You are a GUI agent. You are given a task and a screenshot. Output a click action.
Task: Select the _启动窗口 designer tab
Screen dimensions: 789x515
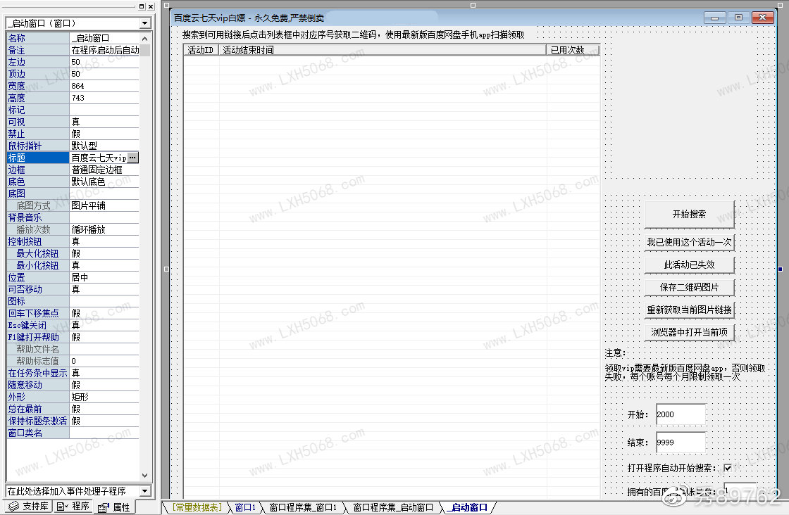coord(468,507)
